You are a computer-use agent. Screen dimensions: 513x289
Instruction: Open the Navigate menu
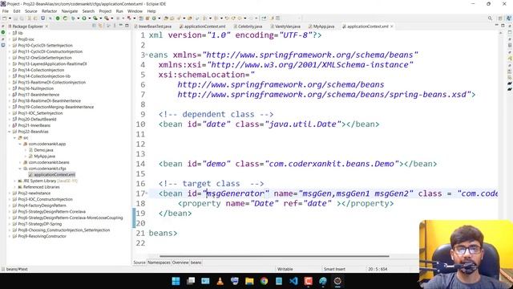[70, 10]
